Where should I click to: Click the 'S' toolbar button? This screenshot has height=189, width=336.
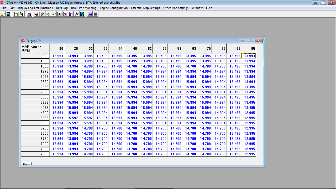tap(65, 14)
